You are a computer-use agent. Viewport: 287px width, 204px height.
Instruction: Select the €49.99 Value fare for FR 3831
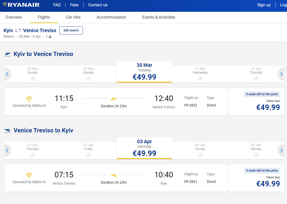pyautogui.click(x=268, y=184)
